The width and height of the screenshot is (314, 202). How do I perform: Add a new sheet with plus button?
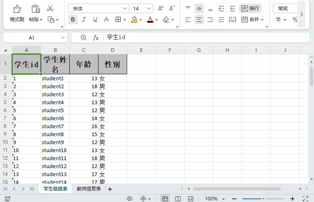tap(110, 189)
